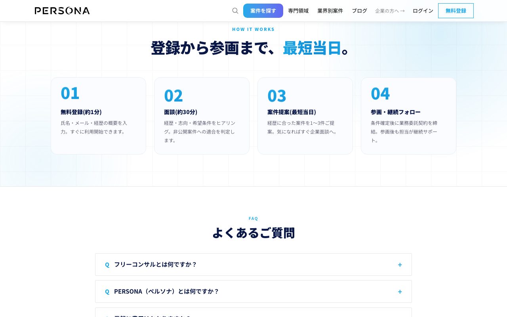Click the step number 03
The height and width of the screenshot is (317, 507).
277,95
